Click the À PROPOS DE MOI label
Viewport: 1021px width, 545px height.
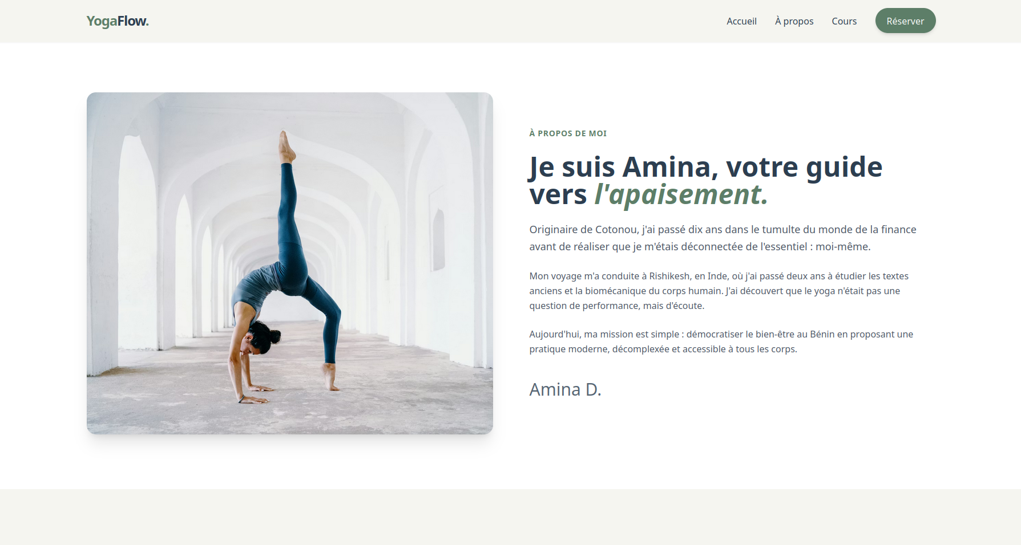click(568, 133)
